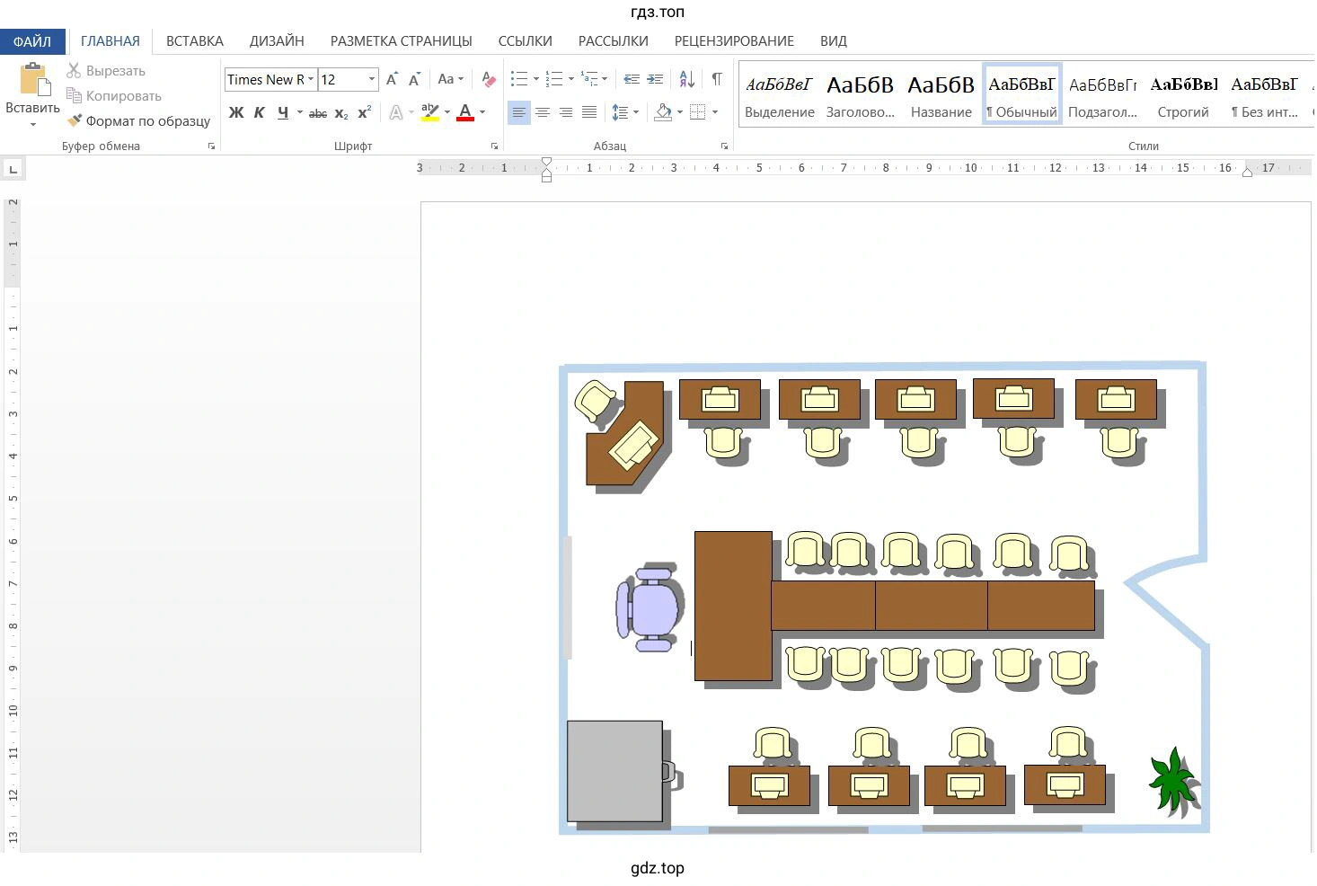Open the underline style dropdown arrow
This screenshot has height=886, width=1317.
click(x=300, y=112)
